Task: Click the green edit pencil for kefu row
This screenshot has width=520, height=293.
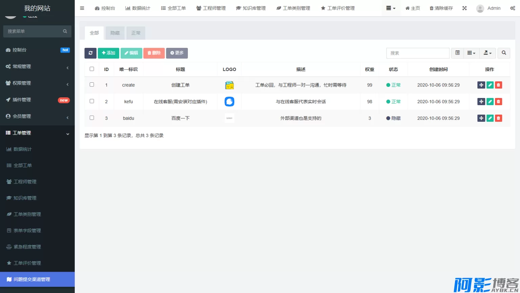Action: point(490,102)
